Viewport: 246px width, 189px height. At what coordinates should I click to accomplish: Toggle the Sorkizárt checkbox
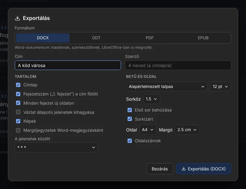[x=130, y=119]
